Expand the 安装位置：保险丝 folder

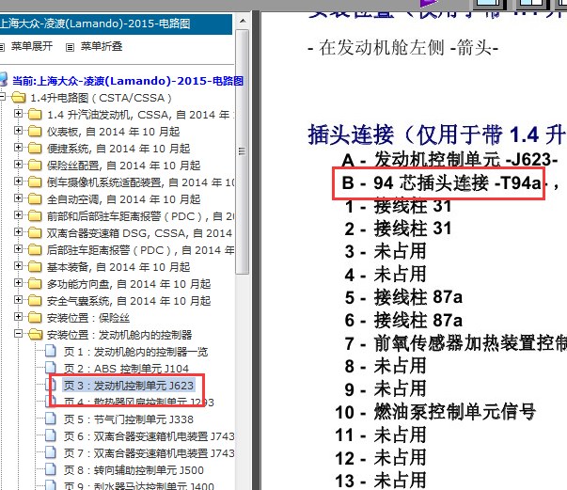tap(18, 317)
